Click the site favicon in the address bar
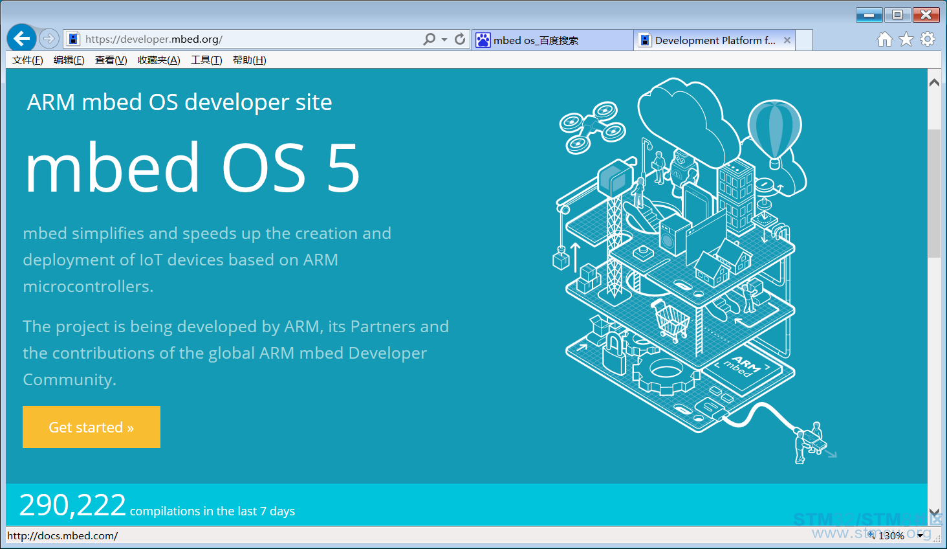 tap(74, 39)
